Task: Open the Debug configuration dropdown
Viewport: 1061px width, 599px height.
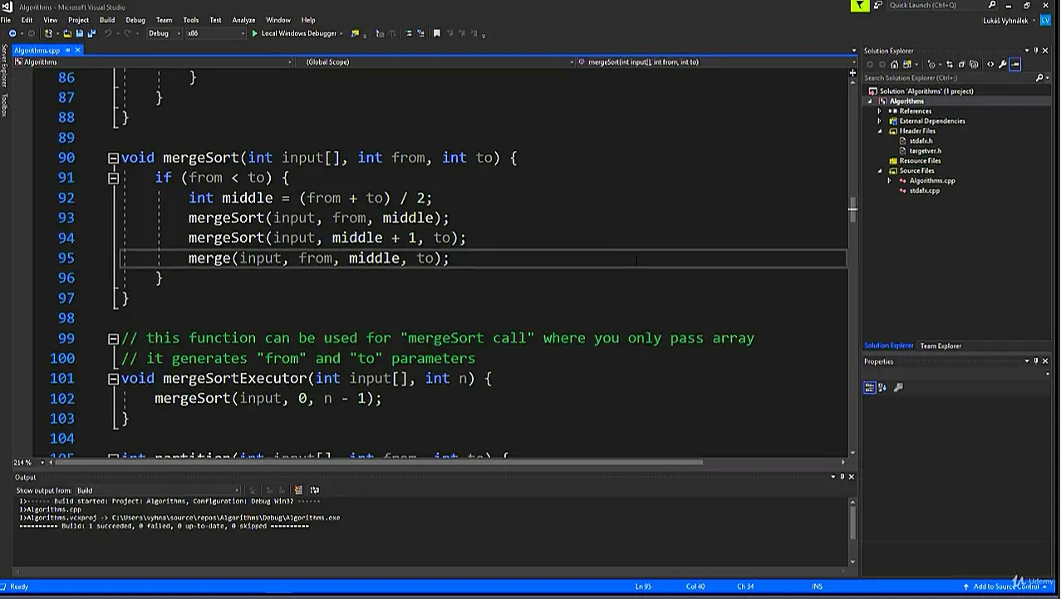Action: coord(163,33)
